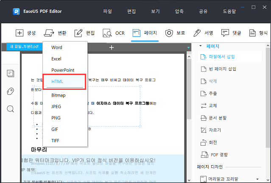The width and height of the screenshot is (271, 183).
Task: Click the 보호 (Protect) shield icon
Action: 170,33
